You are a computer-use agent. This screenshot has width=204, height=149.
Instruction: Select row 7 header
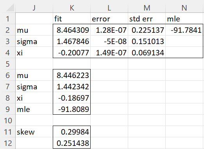[x=7, y=86]
